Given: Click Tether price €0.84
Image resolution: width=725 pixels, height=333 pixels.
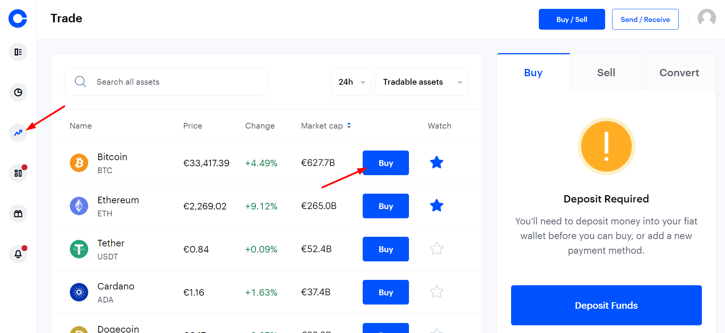Looking at the screenshot, I should coord(196,249).
